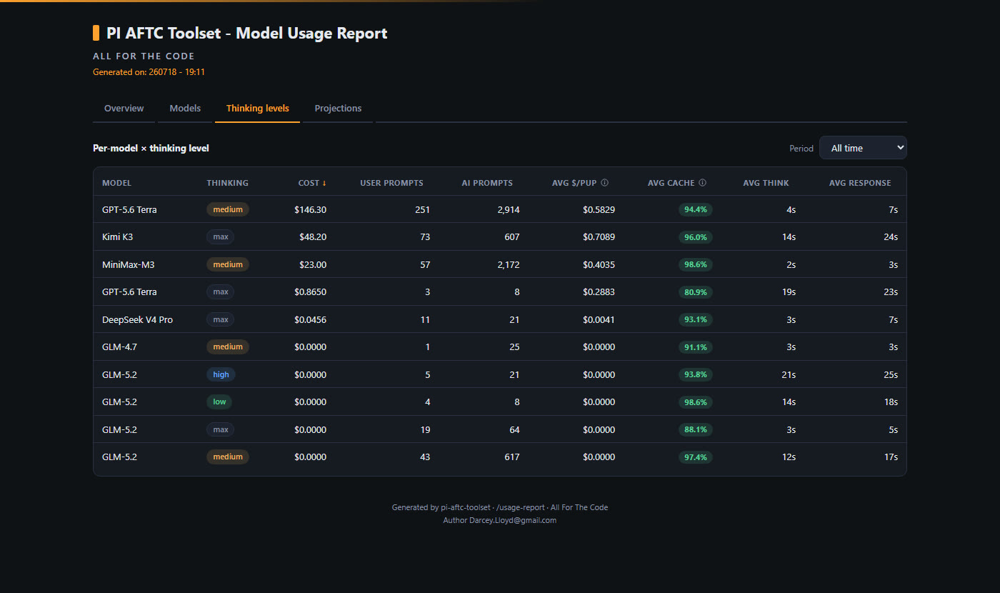1000x593 pixels.
Task: Sort by the USER PROMPTS column header
Action: pos(391,183)
